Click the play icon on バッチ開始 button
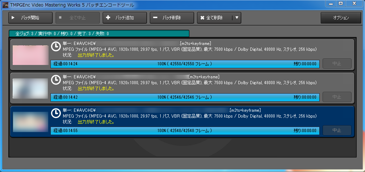Image resolution: width=365 pixels, height=172 pixels. point(13,18)
